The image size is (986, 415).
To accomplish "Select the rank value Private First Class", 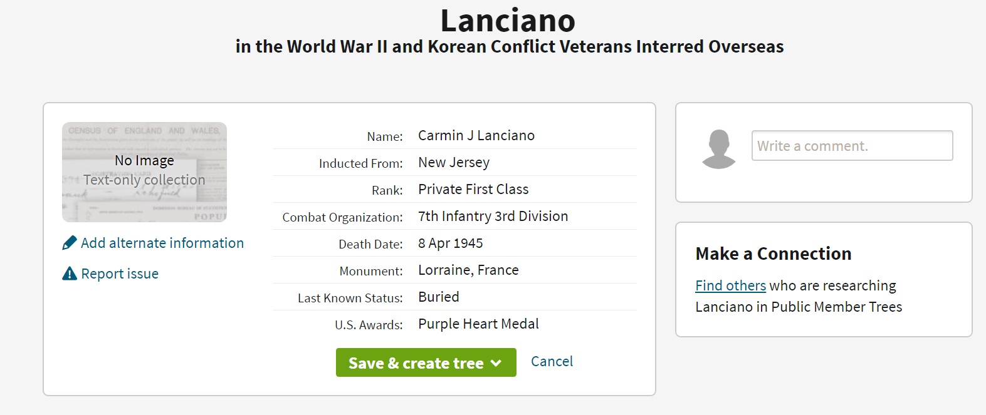I will [x=473, y=189].
